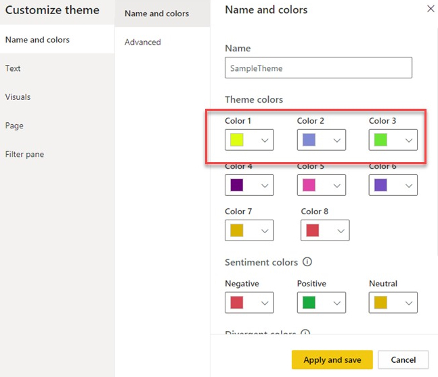Viewport: 438px width, 377px height.
Task: Open the Text settings section
Action: click(13, 68)
